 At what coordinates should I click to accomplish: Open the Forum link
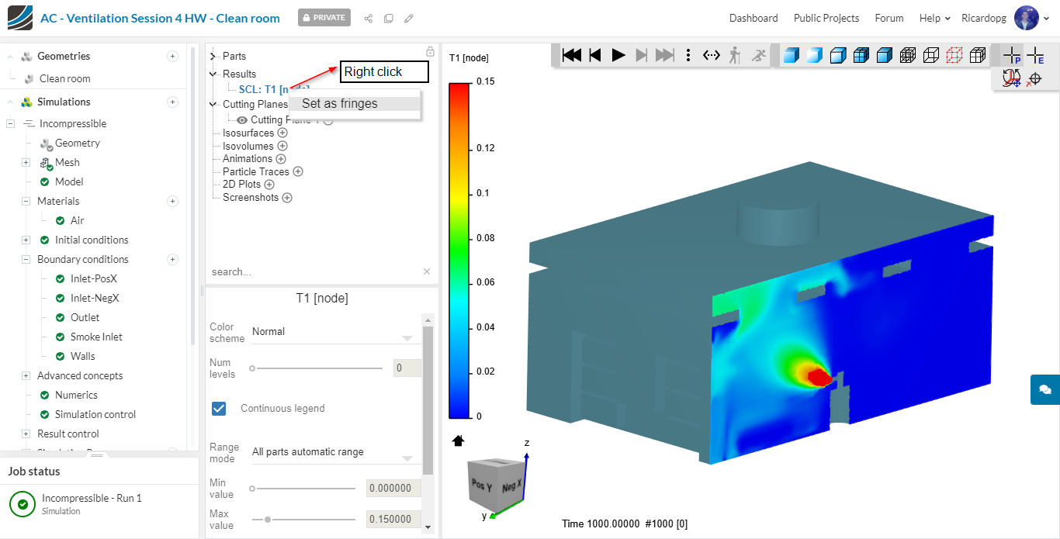(x=889, y=18)
